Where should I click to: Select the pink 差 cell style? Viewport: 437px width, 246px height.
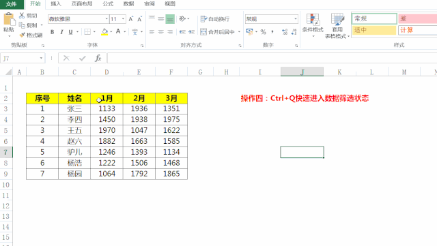click(x=417, y=18)
